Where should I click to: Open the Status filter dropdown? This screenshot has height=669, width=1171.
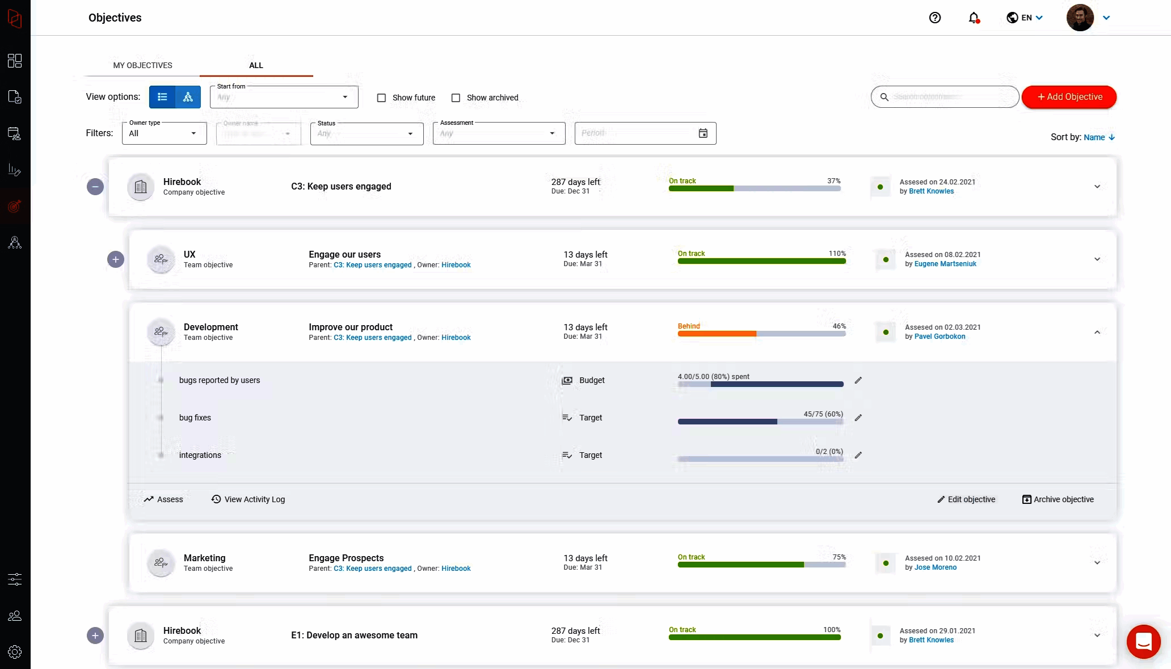(367, 134)
